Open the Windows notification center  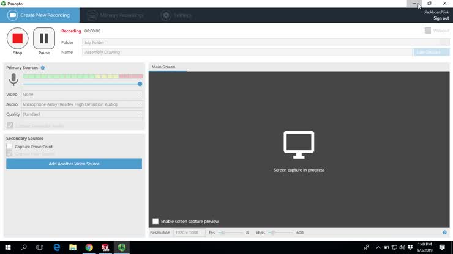click(x=442, y=247)
